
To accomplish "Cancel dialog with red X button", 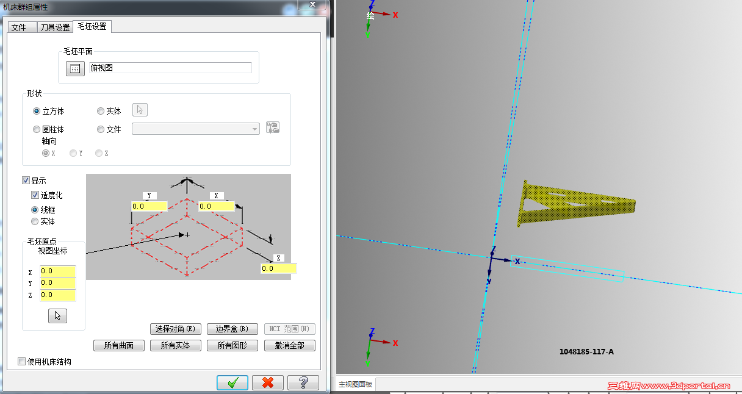I will [268, 382].
